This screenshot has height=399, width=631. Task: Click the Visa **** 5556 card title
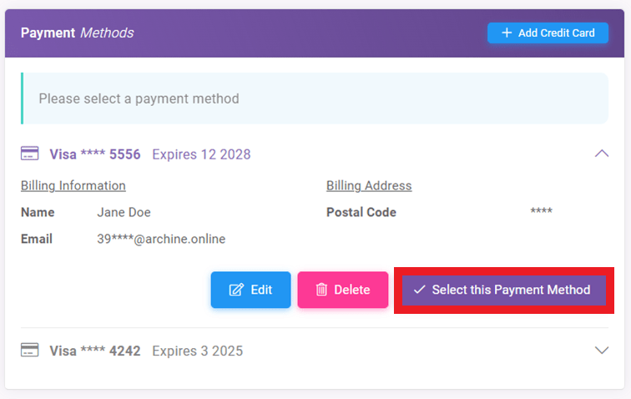pyautogui.click(x=95, y=154)
